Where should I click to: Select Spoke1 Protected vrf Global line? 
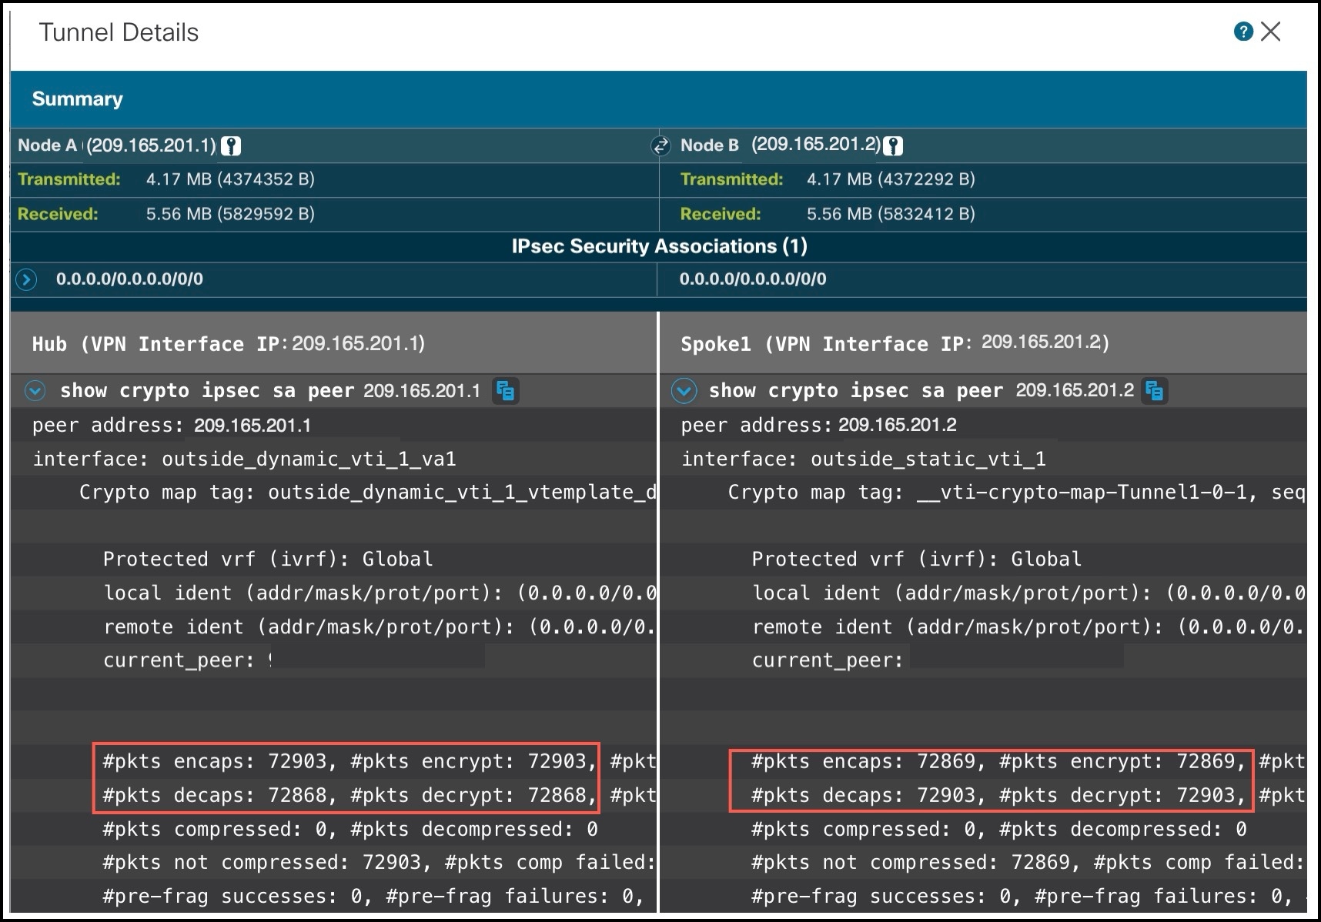917,560
